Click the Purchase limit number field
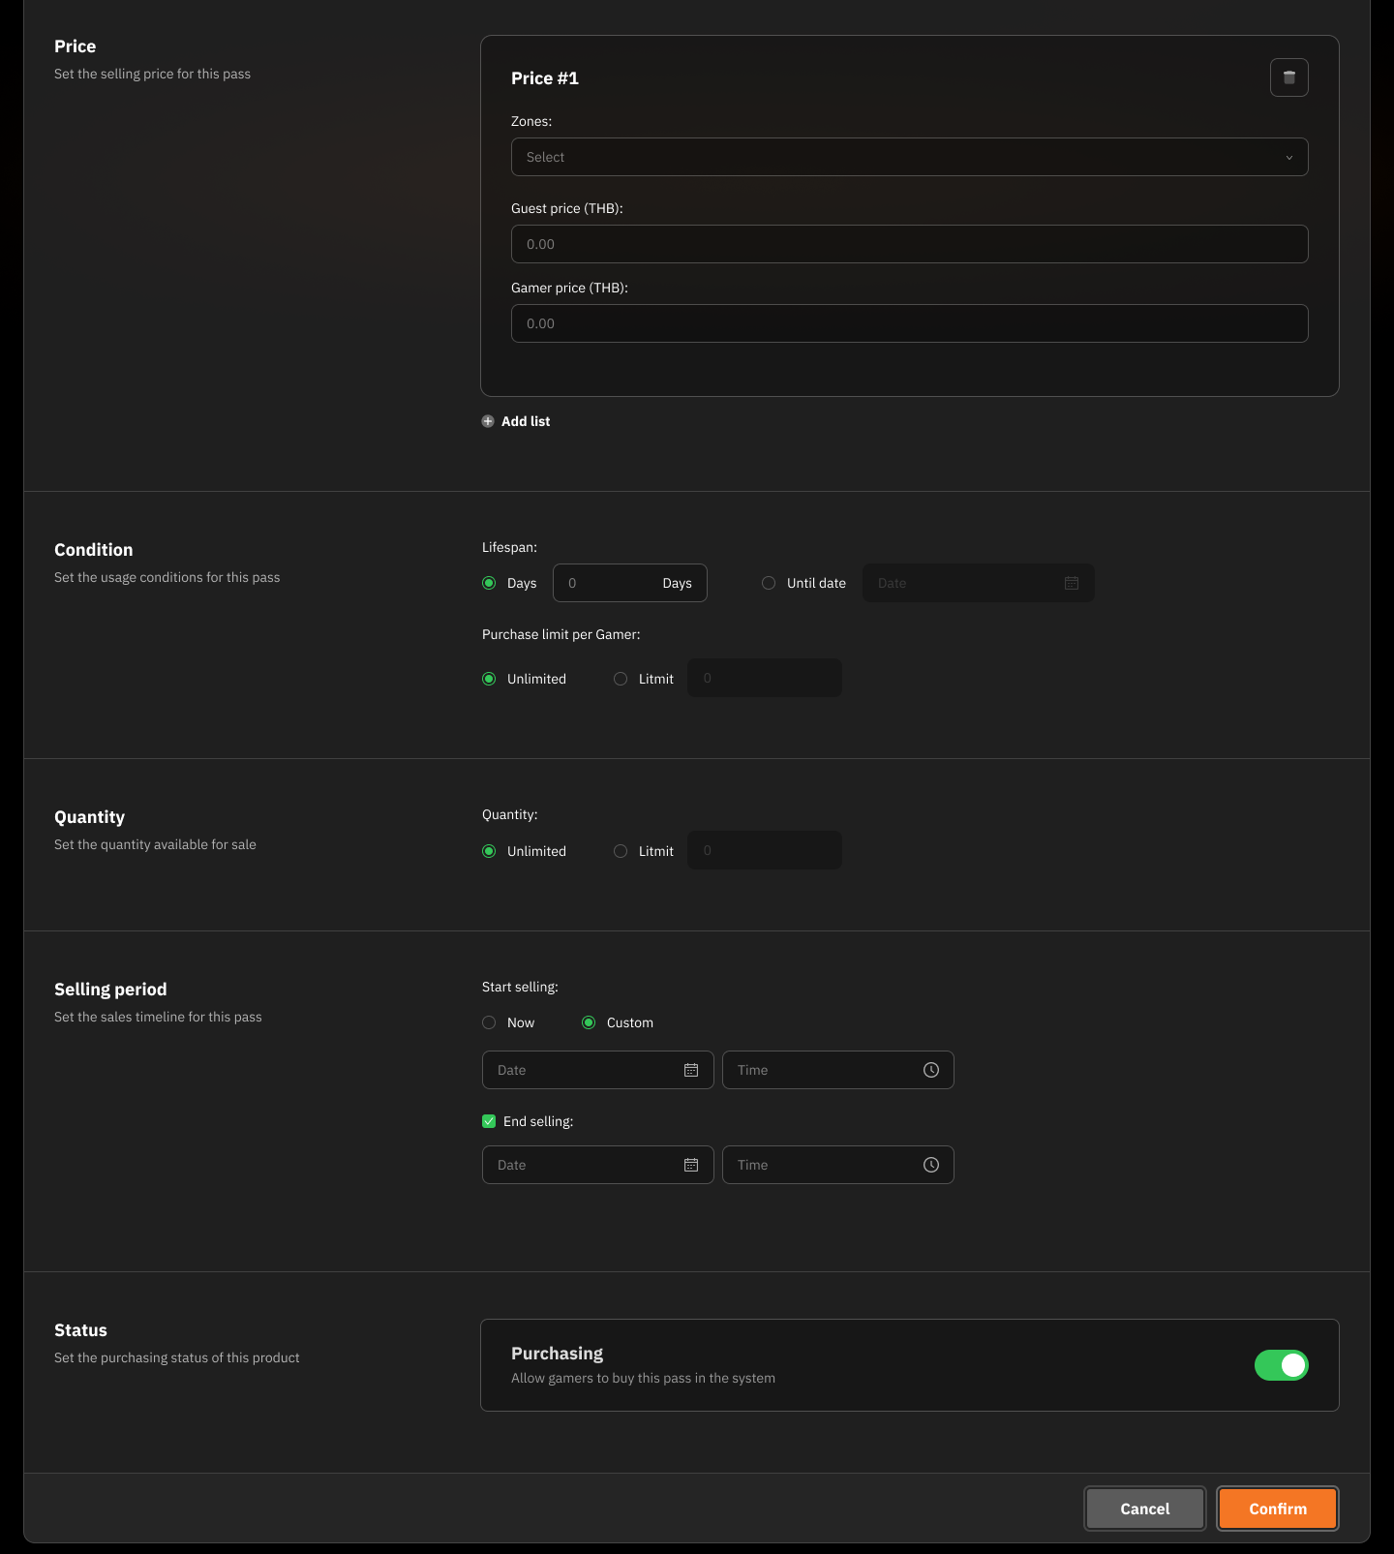 pos(765,678)
